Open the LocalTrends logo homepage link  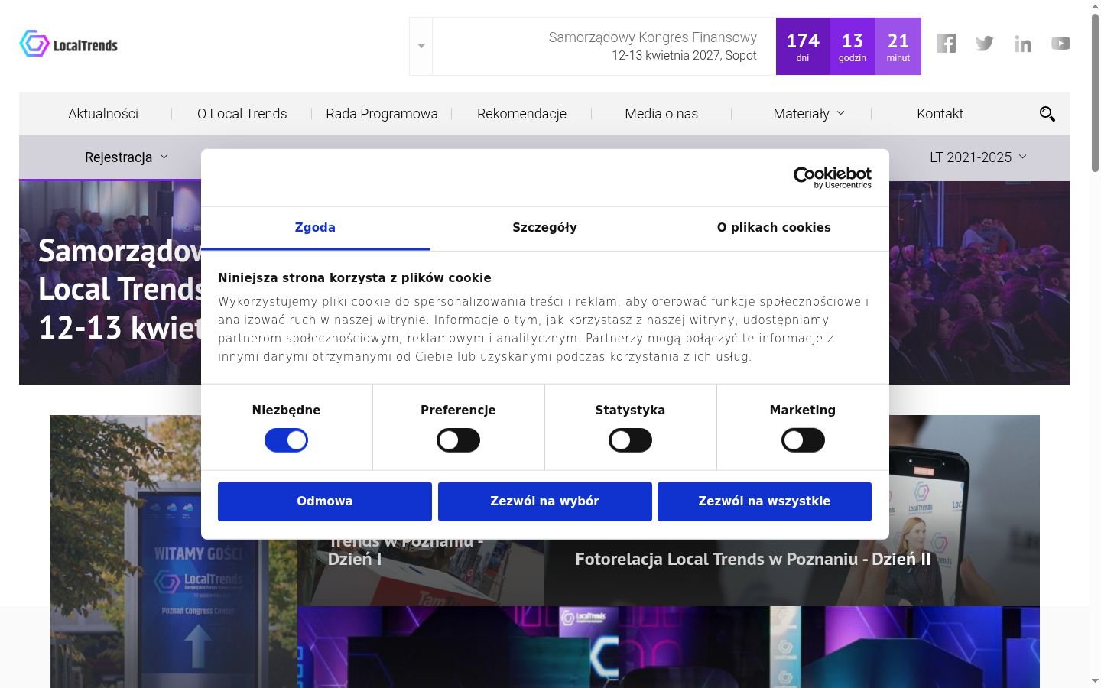click(69, 44)
